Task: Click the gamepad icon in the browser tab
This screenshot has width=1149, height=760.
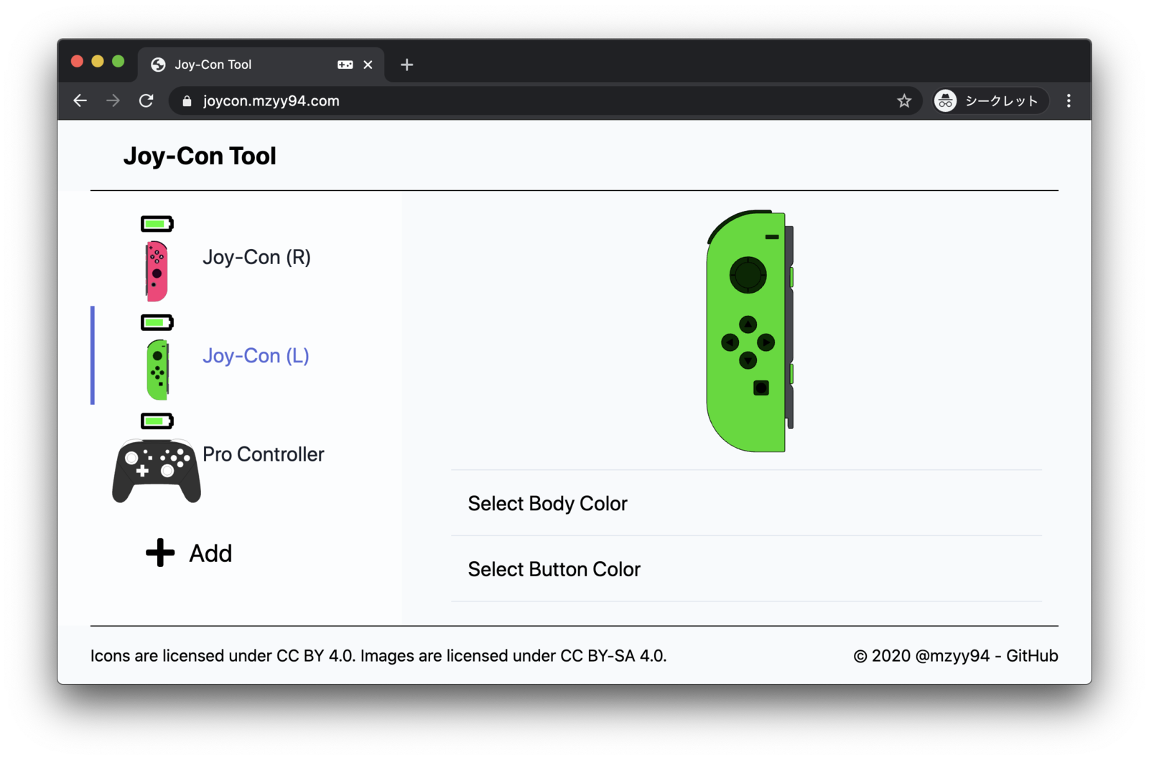Action: [x=345, y=65]
